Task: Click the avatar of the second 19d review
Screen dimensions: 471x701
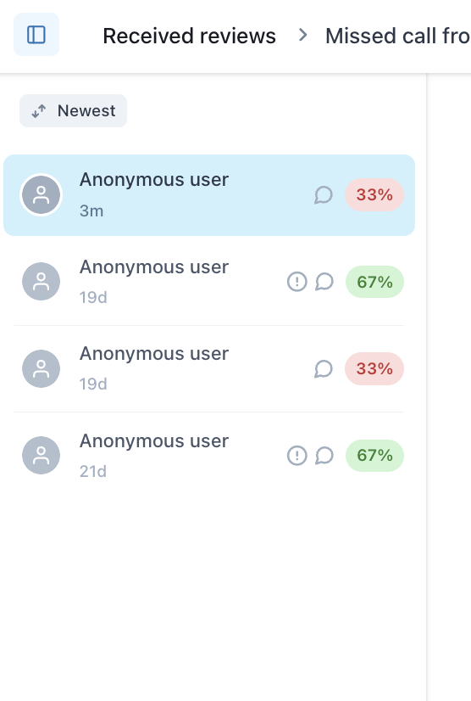Action: coord(41,369)
